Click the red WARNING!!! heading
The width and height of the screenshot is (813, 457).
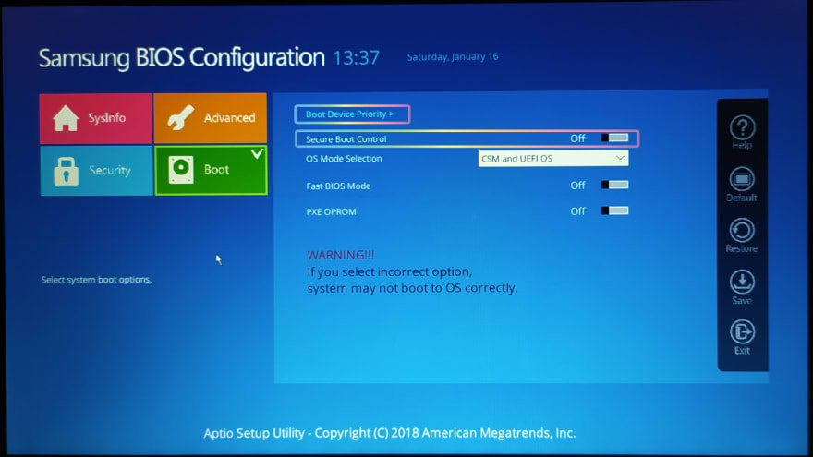click(341, 255)
